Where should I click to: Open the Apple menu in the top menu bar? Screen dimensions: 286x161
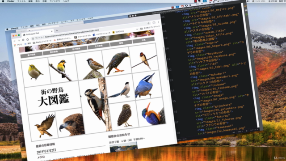pyautogui.click(x=3, y=1)
